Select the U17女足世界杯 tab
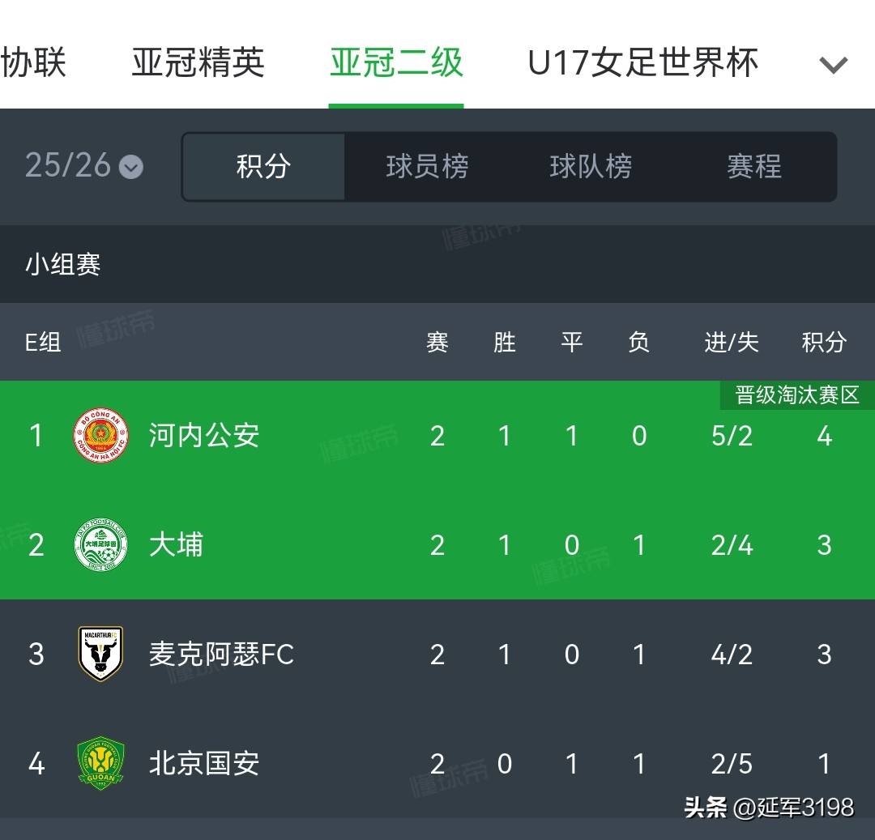This screenshot has height=840, width=875. coord(642,63)
